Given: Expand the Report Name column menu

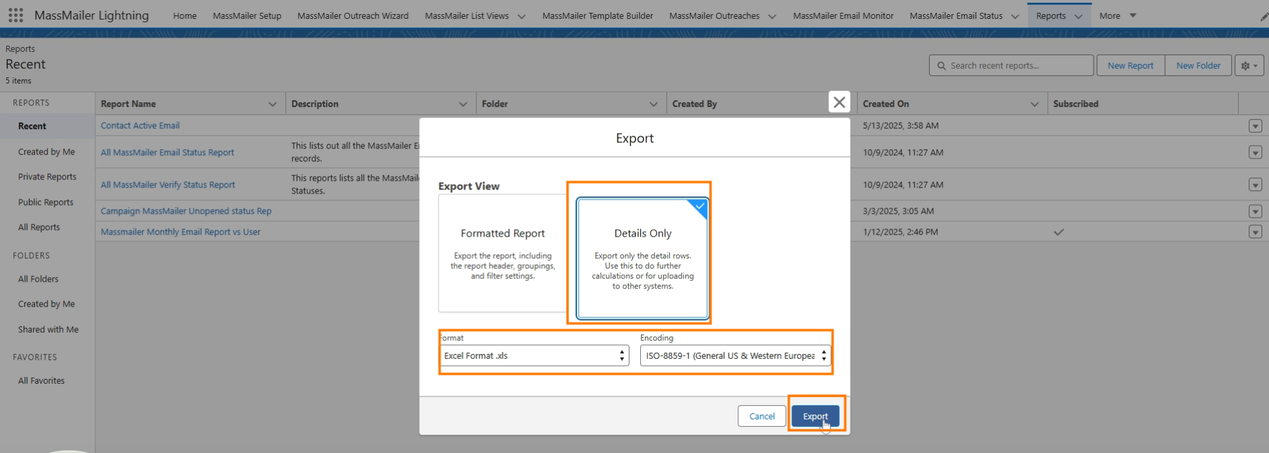Looking at the screenshot, I should [272, 104].
